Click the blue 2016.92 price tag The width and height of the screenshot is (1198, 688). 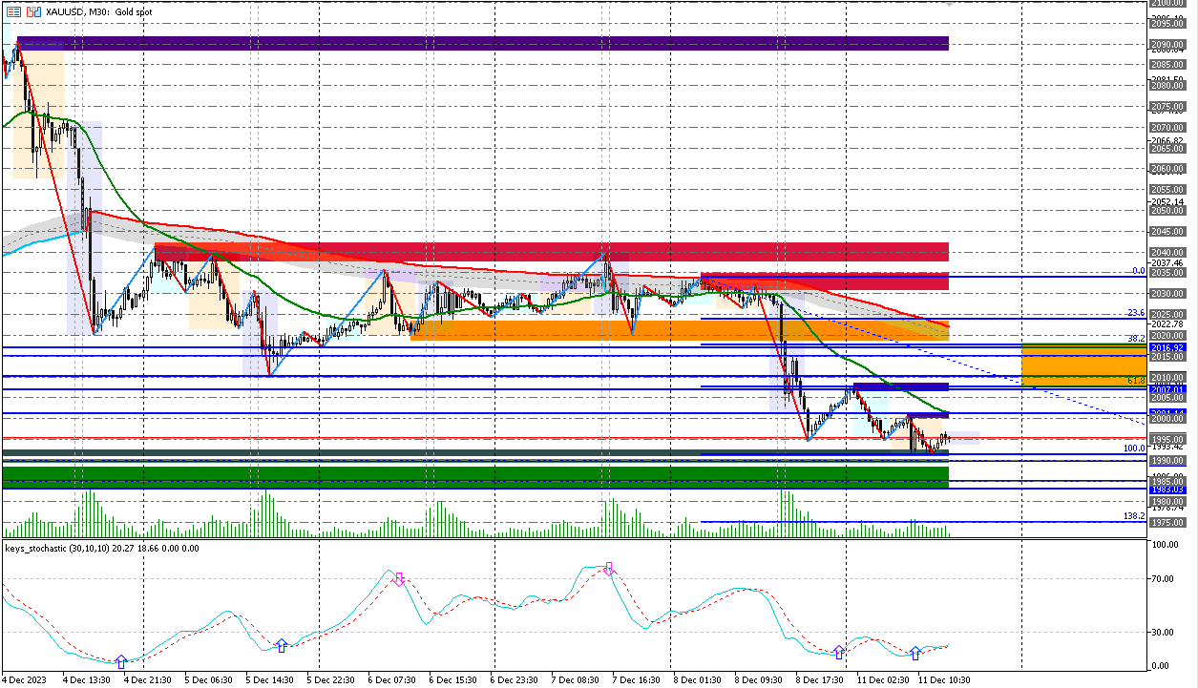pos(1166,348)
